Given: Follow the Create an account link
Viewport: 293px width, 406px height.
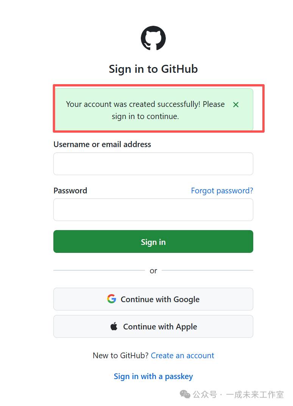Looking at the screenshot, I should tap(182, 356).
